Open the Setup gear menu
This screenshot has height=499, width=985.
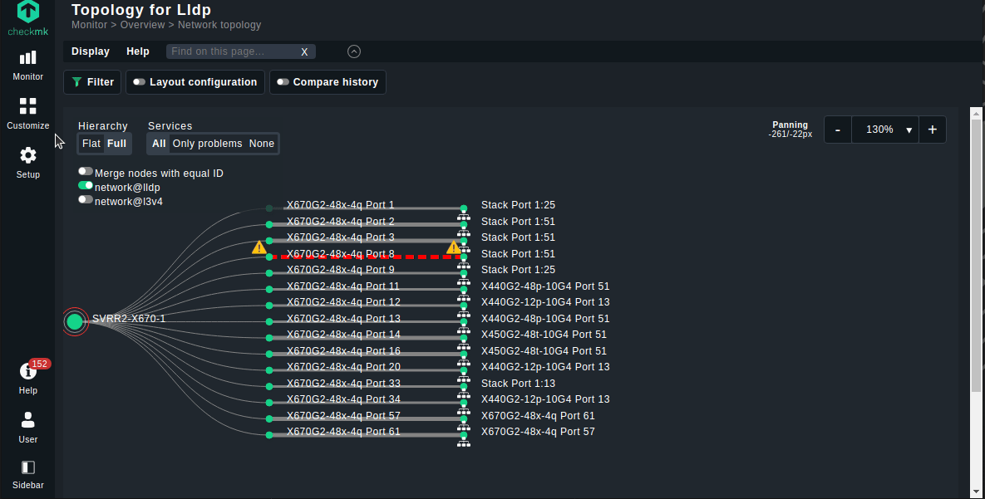click(27, 163)
